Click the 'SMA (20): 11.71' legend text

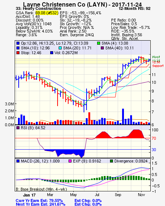pos(77,48)
